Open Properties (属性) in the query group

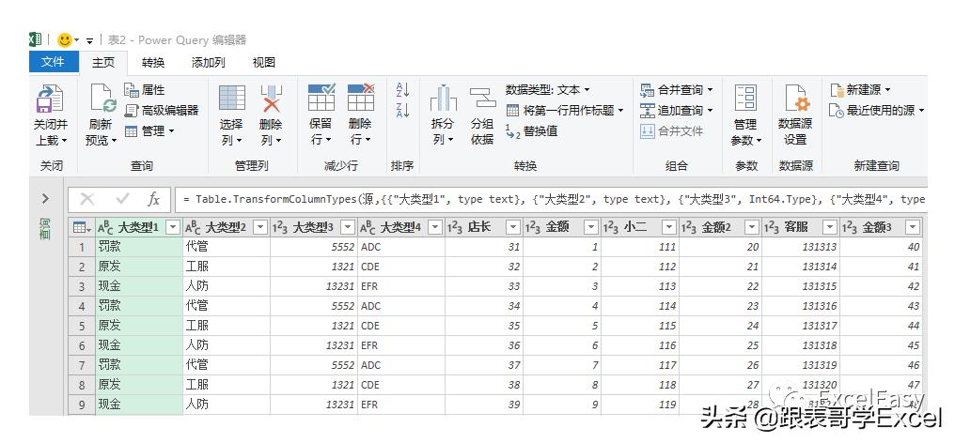tap(145, 90)
